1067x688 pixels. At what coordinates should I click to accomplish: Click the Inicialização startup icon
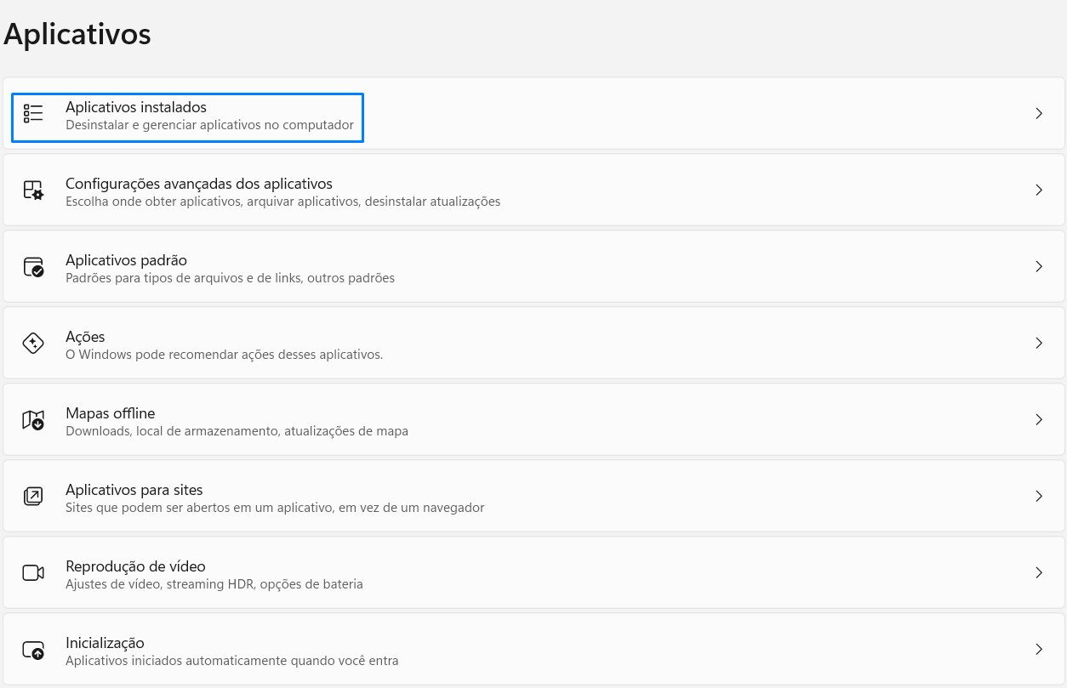[33, 649]
